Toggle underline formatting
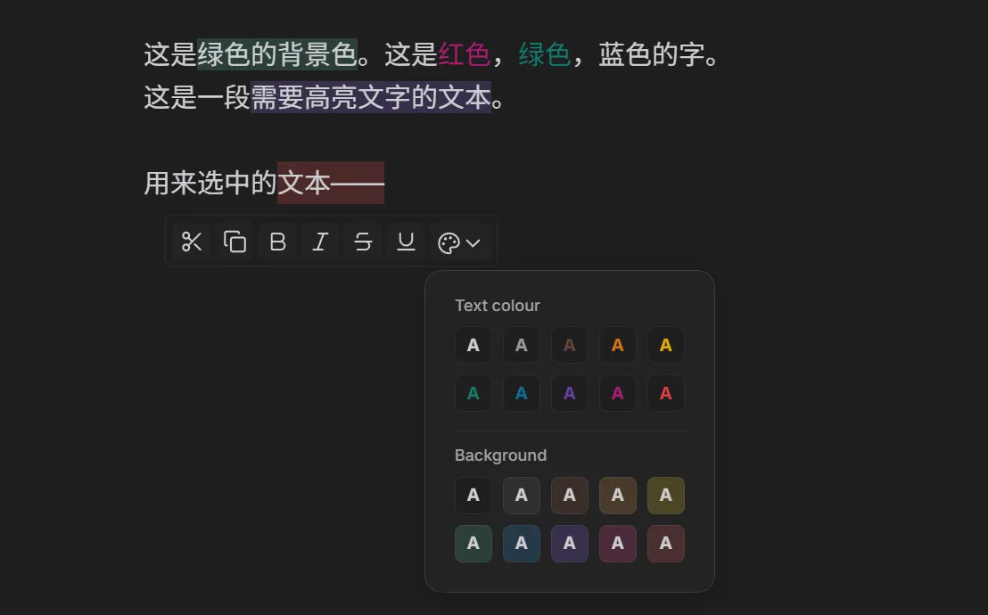The image size is (988, 615). pyautogui.click(x=406, y=242)
